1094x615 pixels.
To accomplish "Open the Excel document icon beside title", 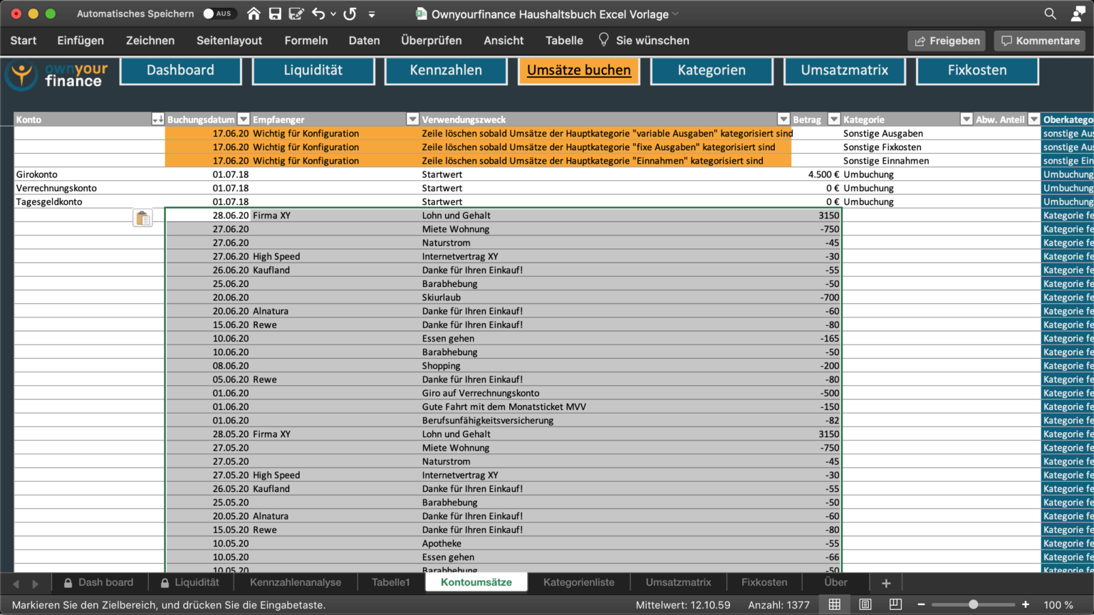I will [x=421, y=14].
